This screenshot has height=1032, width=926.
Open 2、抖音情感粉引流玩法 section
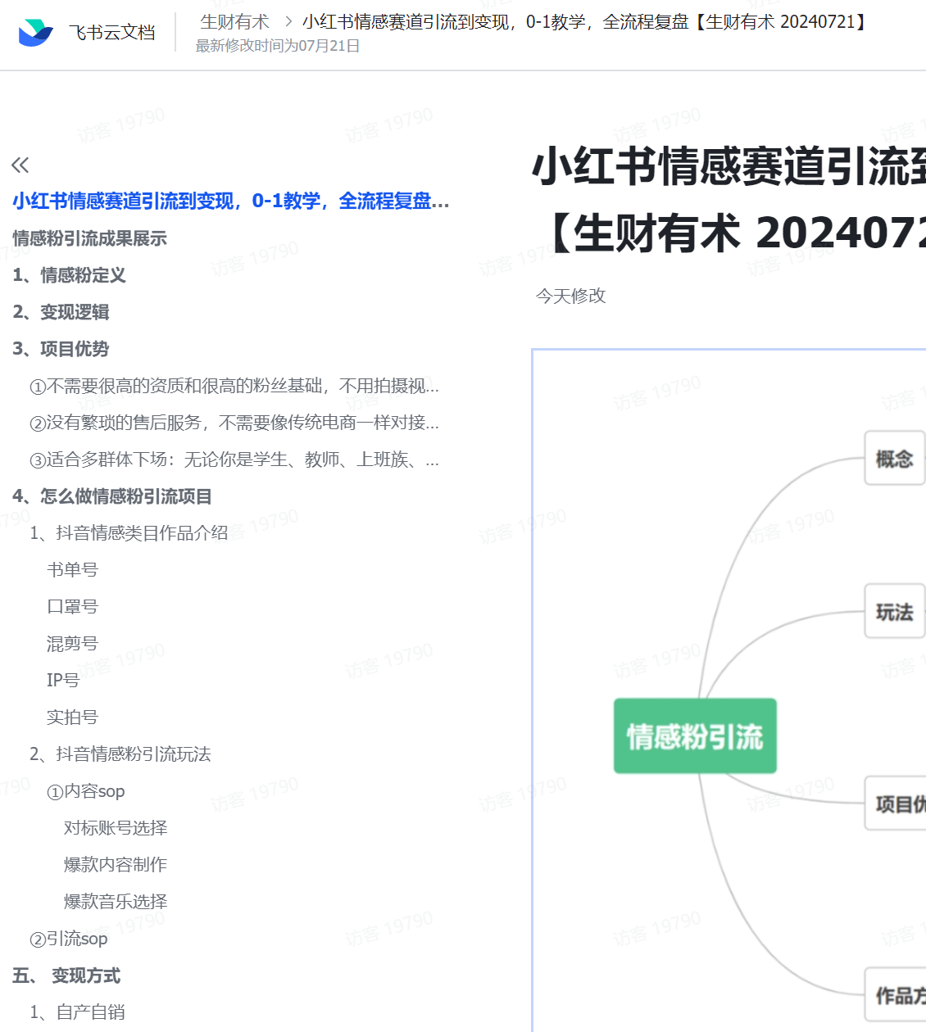(x=120, y=754)
